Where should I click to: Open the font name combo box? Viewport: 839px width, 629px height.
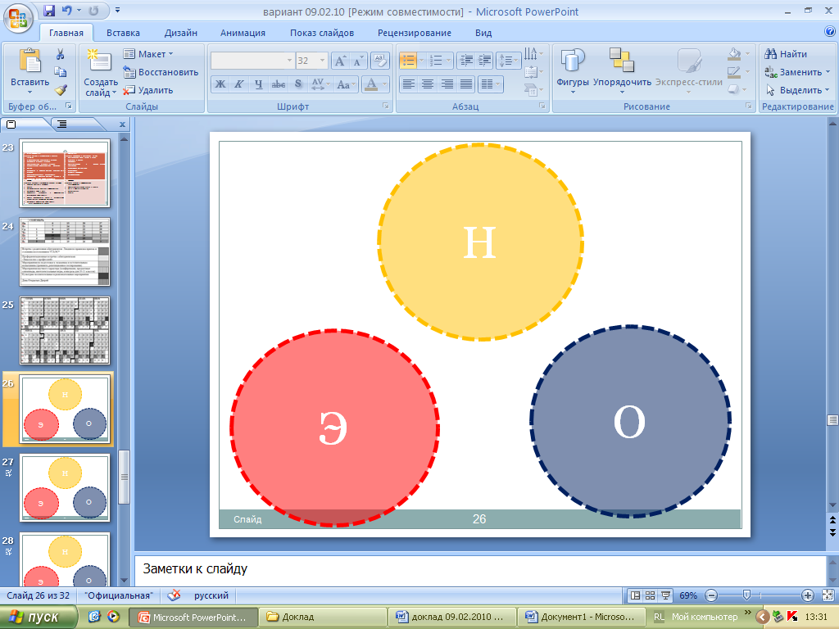coord(252,61)
